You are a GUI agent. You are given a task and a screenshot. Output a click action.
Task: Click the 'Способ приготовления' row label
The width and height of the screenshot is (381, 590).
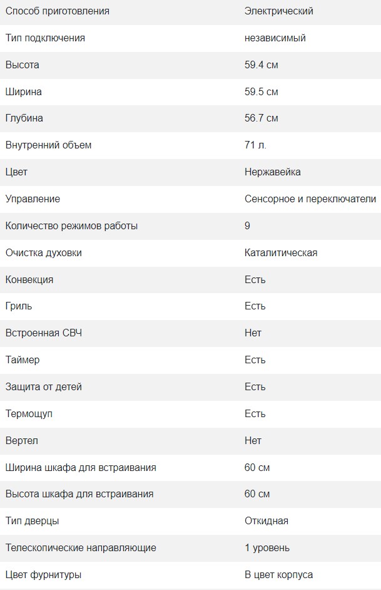57,11
